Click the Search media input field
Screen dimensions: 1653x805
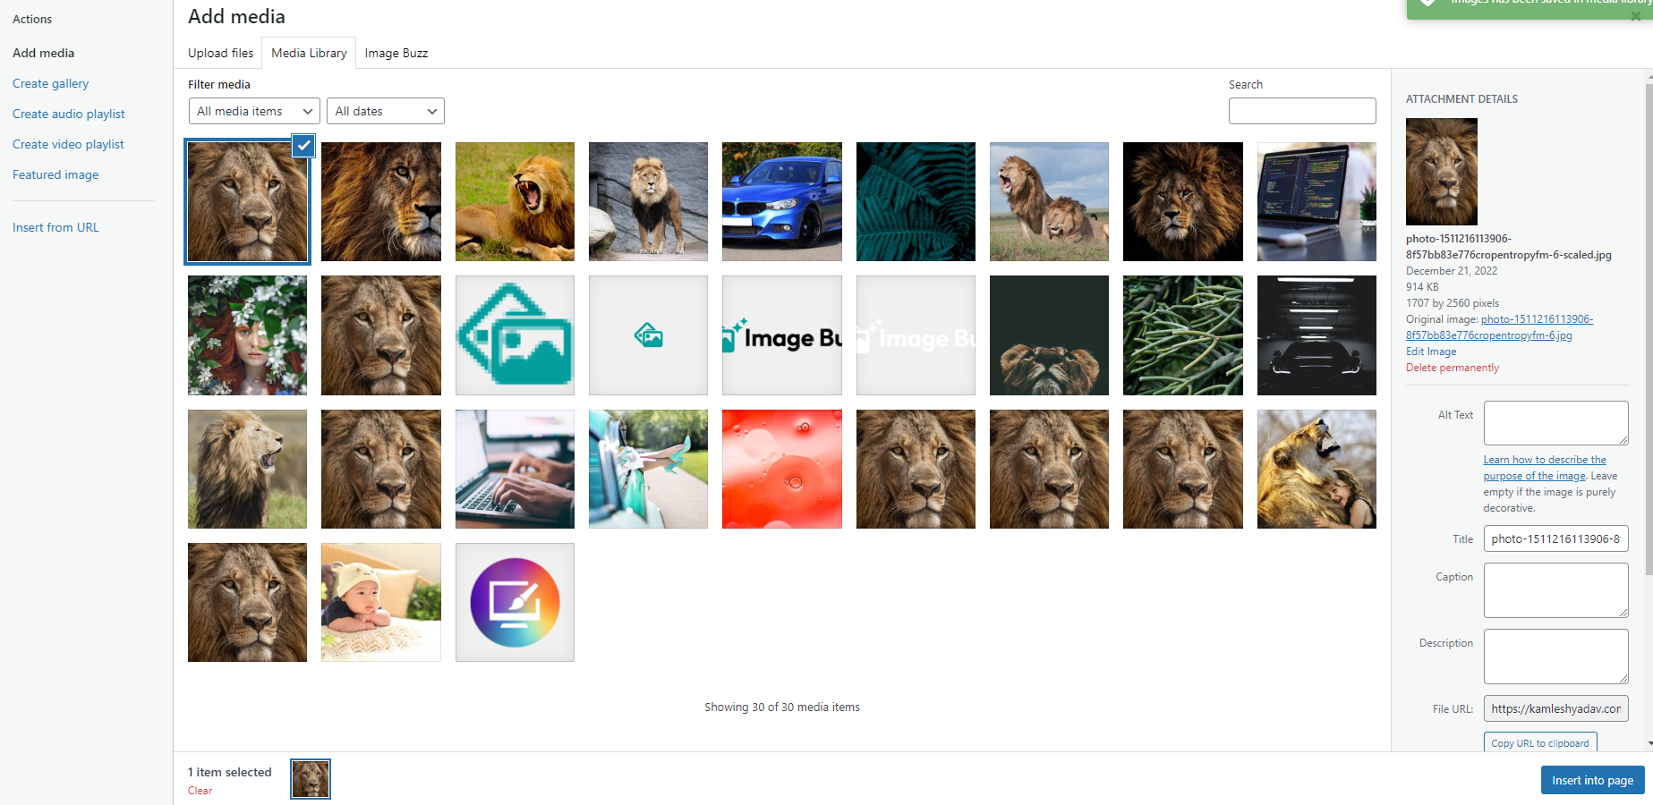pos(1302,111)
